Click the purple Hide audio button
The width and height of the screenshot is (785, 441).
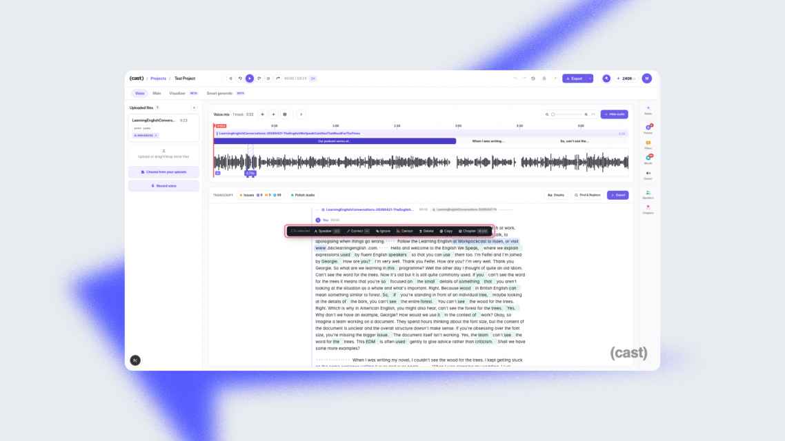615,114
